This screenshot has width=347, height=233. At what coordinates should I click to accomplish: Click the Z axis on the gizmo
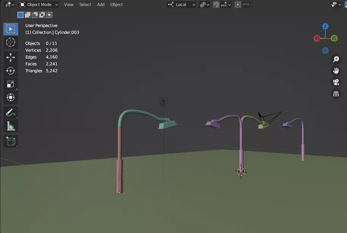click(325, 26)
